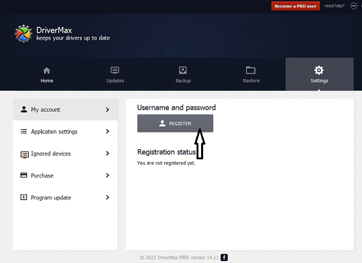This screenshot has width=362, height=263.
Task: Click the REGISTER button
Action: coord(175,123)
